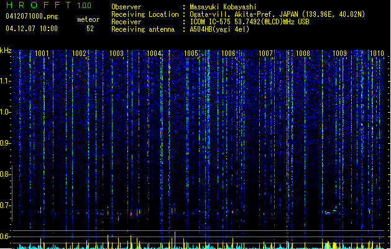Select the file name 0412071000.png
Viewport: 391px width, 249px height.
pos(32,16)
